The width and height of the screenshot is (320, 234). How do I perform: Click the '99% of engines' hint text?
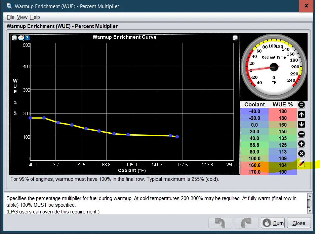[x=115, y=179]
